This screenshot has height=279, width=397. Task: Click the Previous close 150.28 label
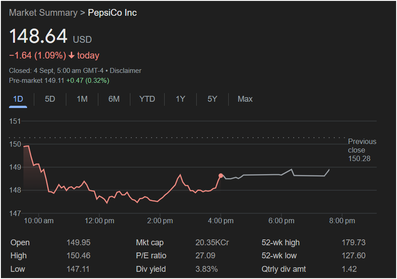(x=362, y=150)
